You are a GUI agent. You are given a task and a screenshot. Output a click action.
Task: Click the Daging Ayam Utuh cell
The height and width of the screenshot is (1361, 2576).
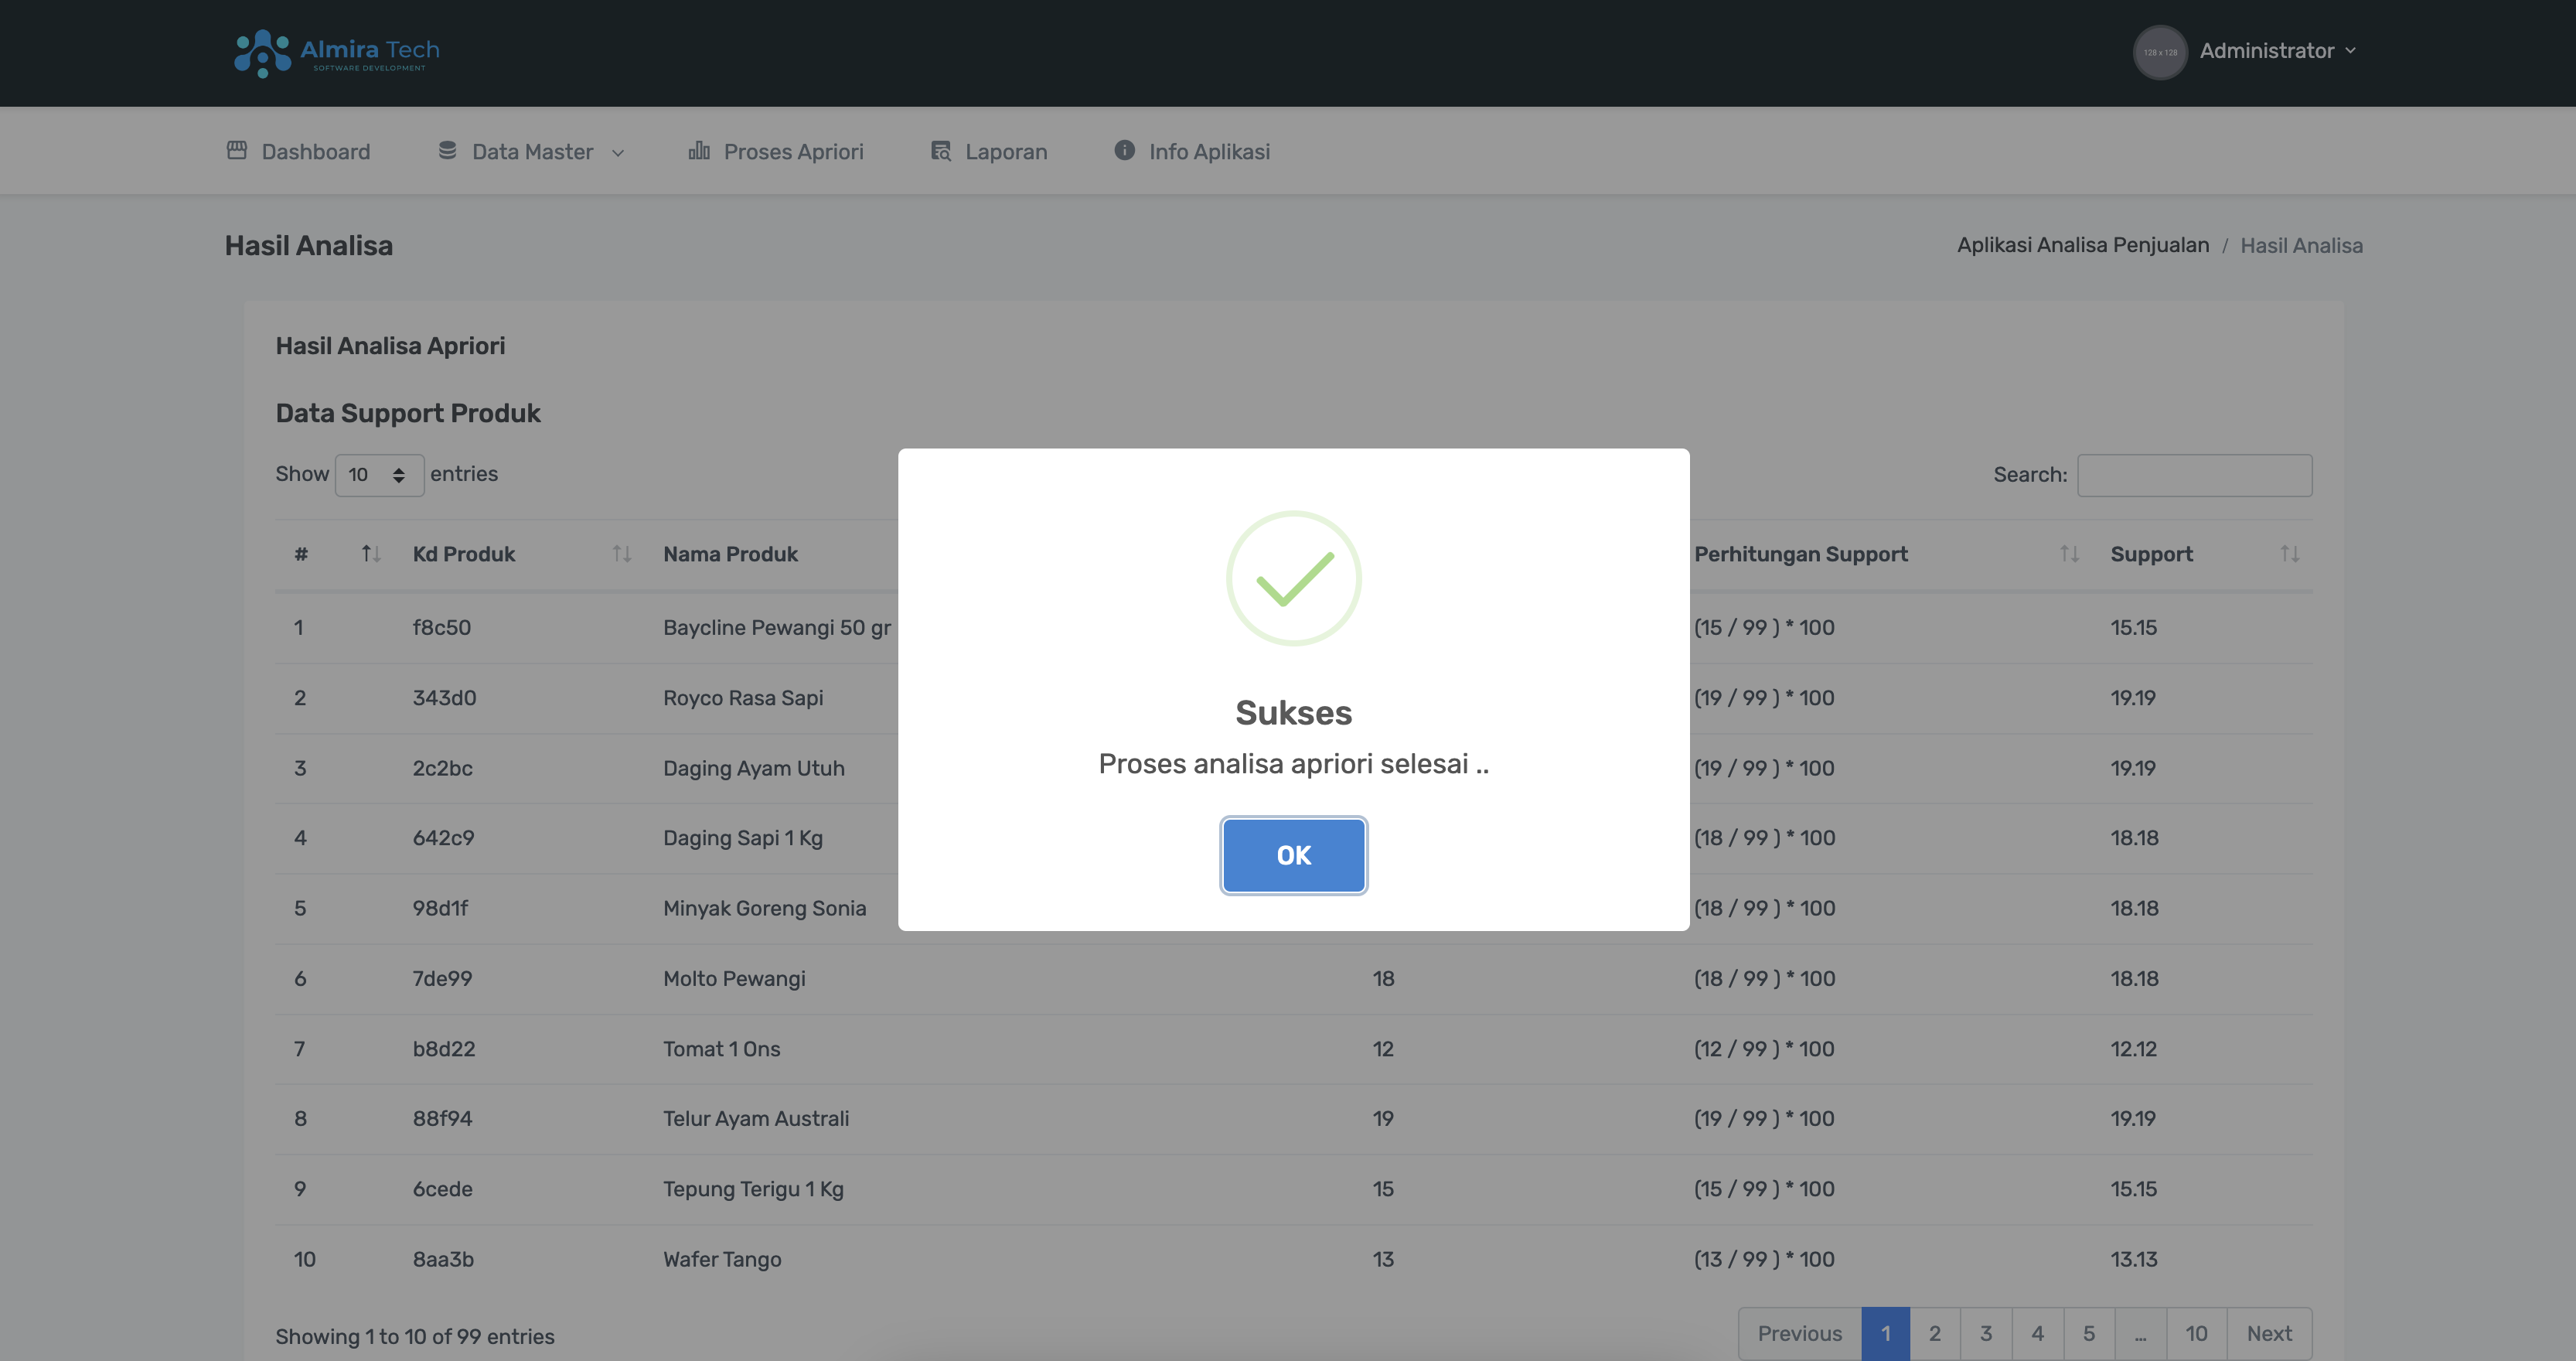click(x=754, y=768)
